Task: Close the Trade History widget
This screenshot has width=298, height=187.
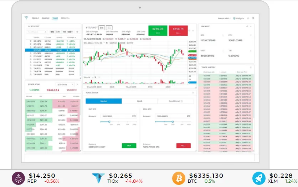Action: 251,67
